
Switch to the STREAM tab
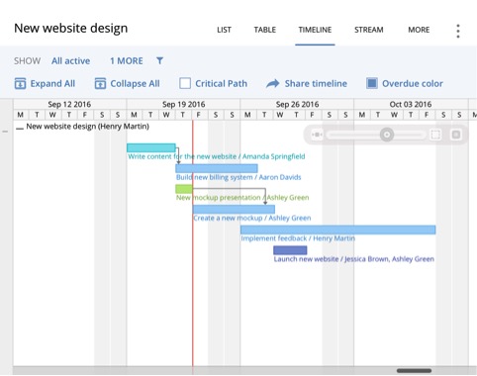tap(369, 30)
